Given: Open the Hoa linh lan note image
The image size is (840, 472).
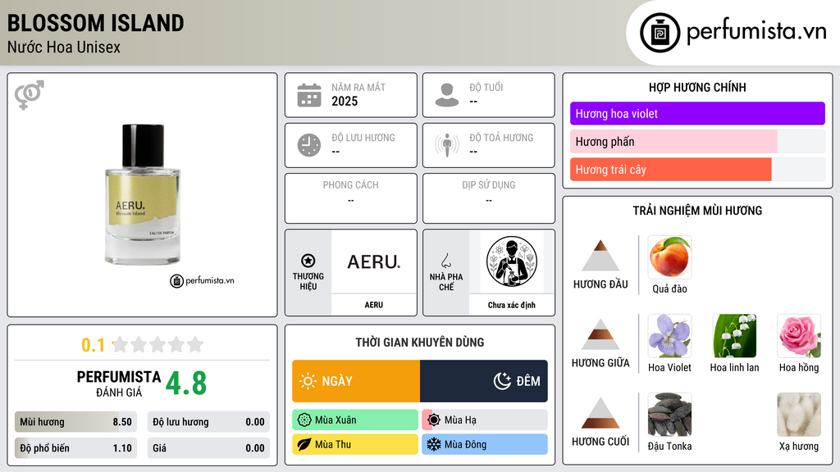Looking at the screenshot, I should click(734, 335).
